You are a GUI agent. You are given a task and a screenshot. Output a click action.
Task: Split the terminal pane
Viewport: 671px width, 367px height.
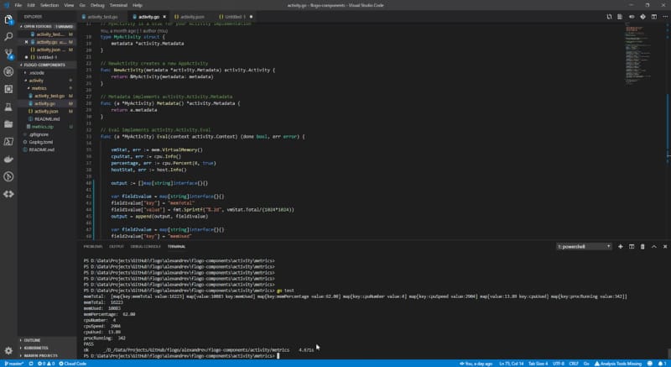point(631,246)
